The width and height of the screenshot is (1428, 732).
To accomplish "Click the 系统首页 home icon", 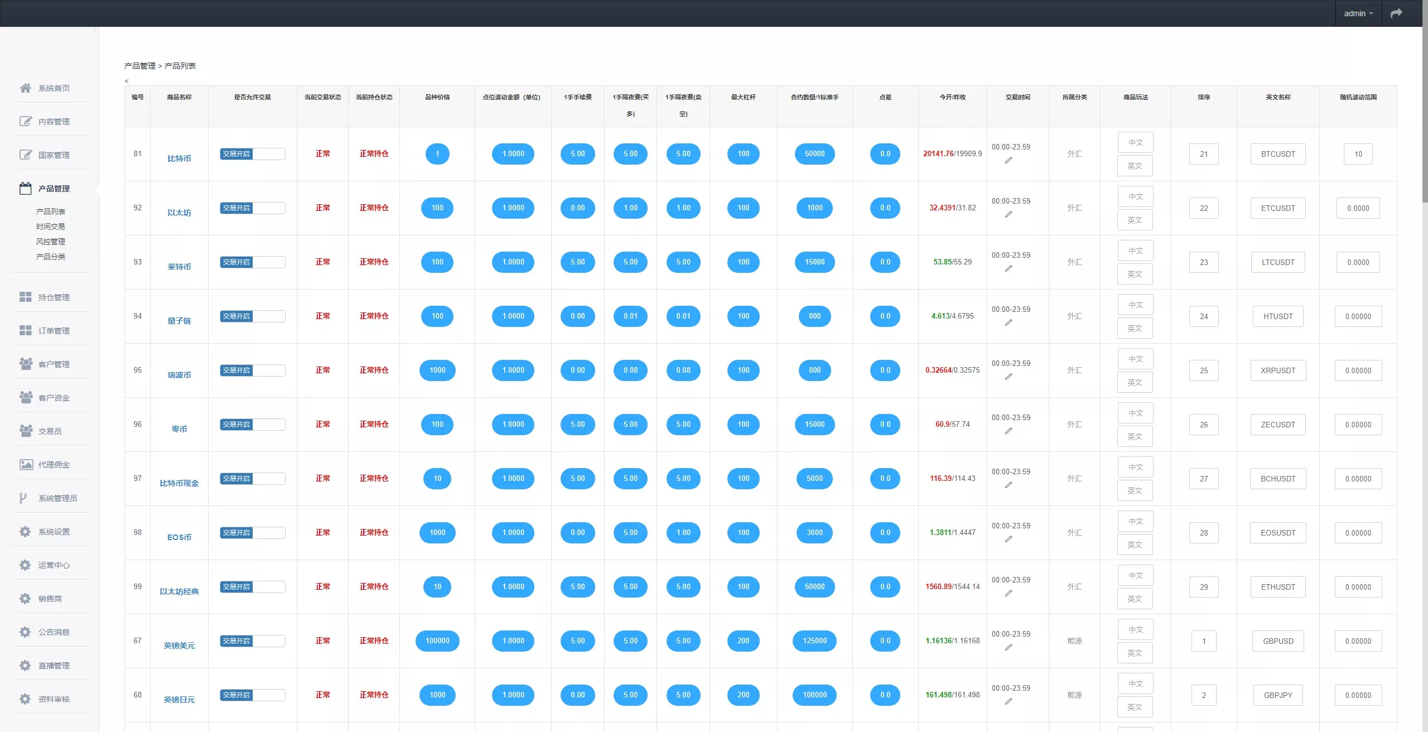I will coord(25,88).
